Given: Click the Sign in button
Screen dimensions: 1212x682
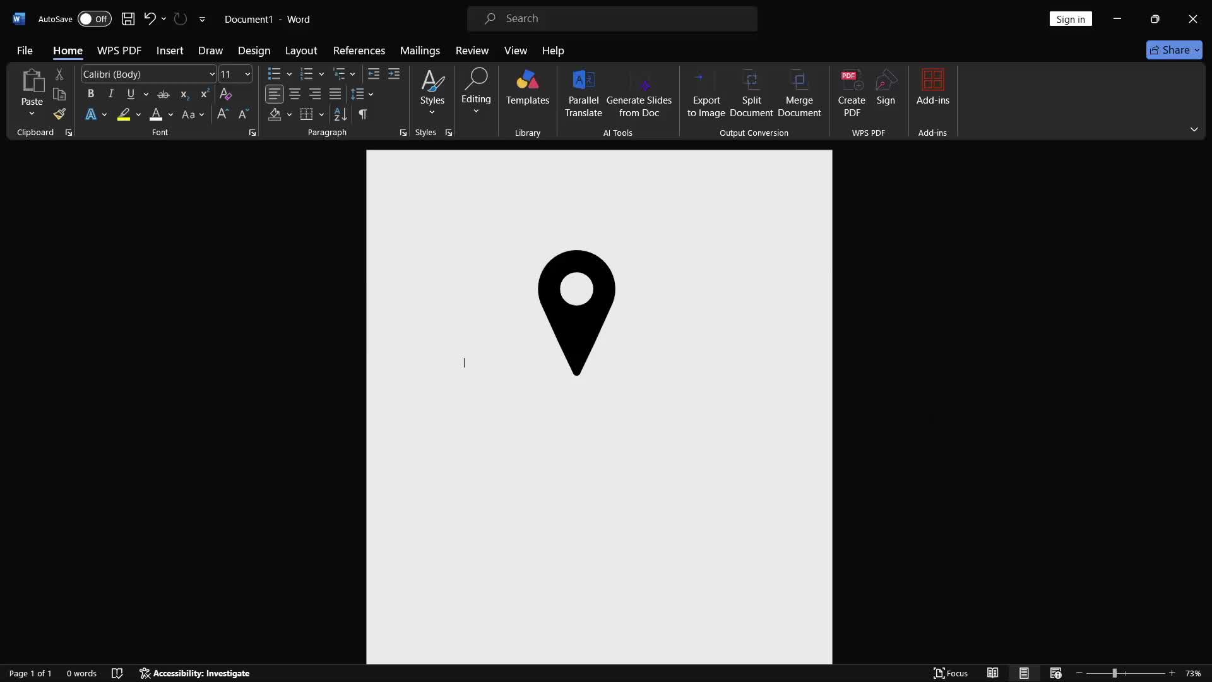Looking at the screenshot, I should 1071,19.
